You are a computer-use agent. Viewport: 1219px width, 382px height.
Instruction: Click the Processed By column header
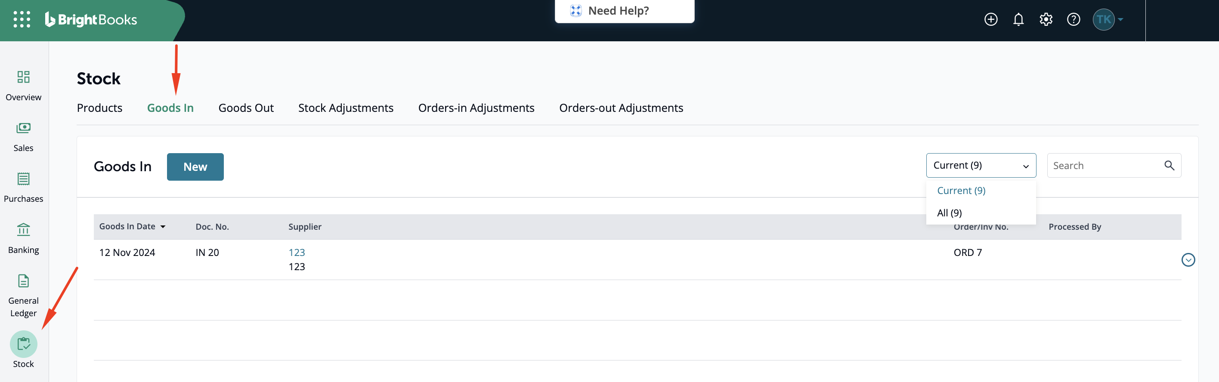[1075, 226]
